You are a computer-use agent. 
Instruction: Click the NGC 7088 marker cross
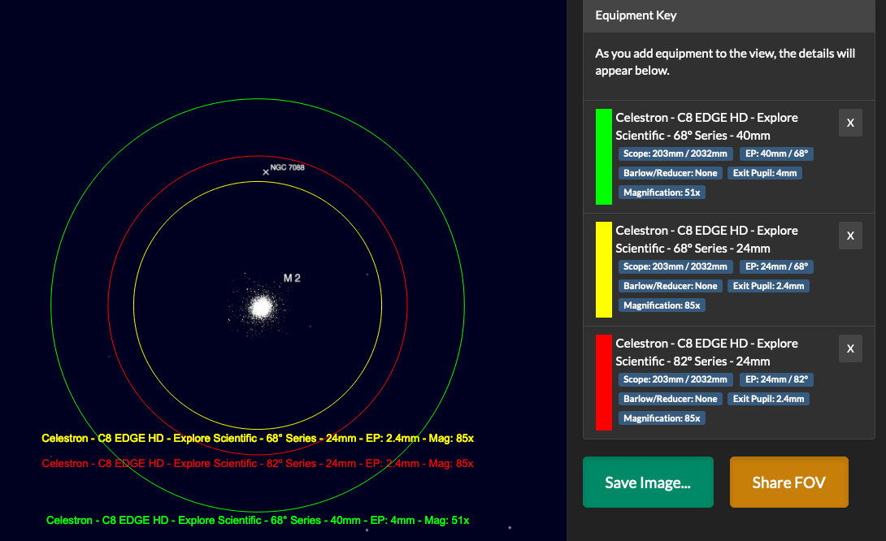(266, 172)
